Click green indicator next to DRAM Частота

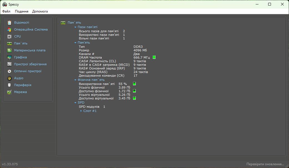(154, 57)
